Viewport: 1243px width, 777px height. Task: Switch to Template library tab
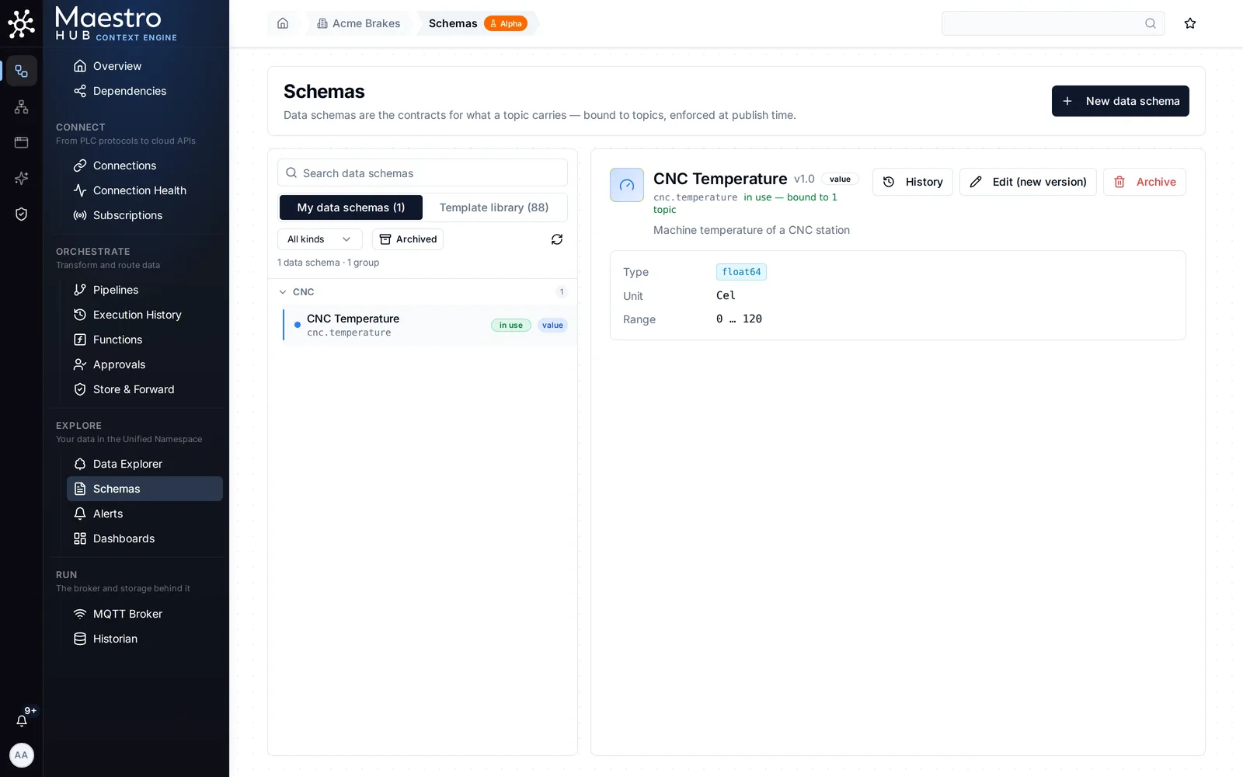tap(494, 207)
